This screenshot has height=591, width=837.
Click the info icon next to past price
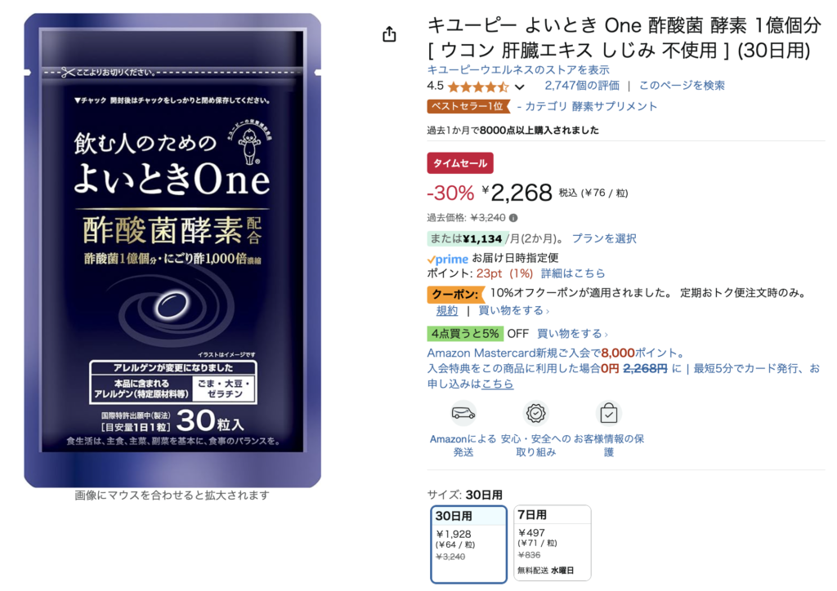coord(513,217)
